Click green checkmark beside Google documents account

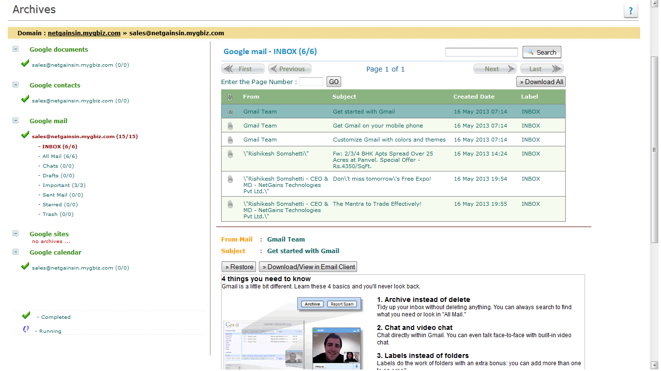click(x=25, y=63)
